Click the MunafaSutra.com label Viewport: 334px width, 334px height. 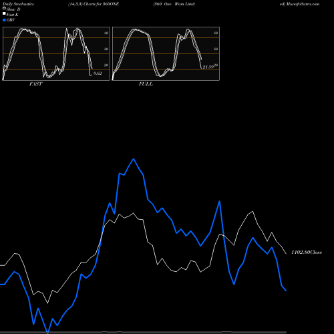303,4
